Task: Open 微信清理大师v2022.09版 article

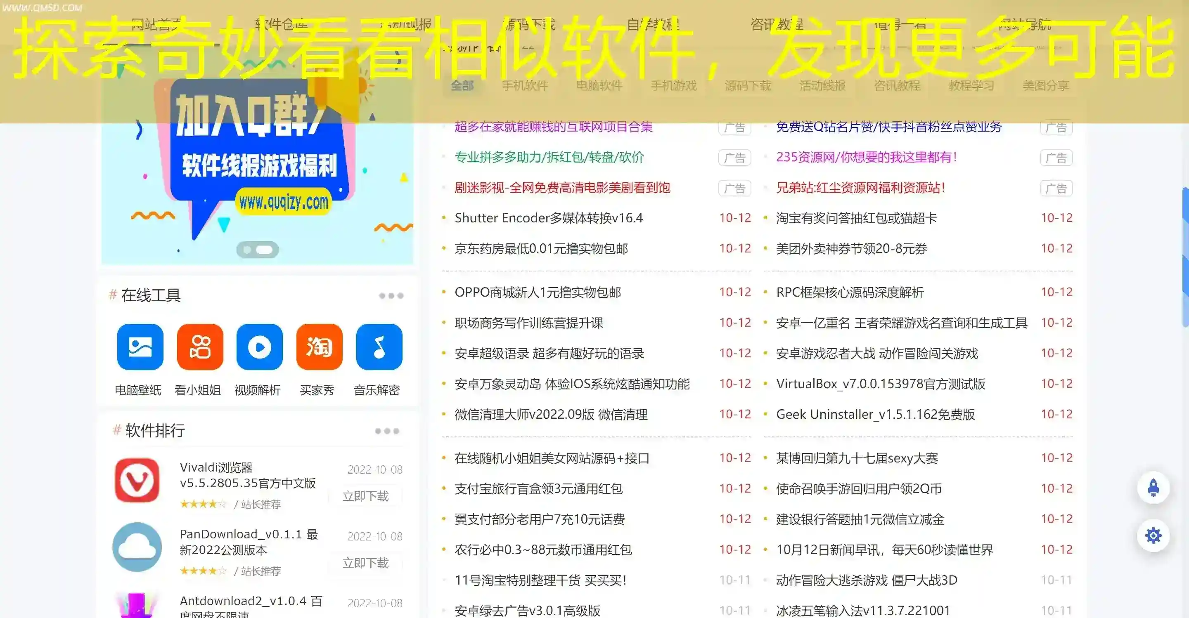Action: tap(551, 415)
